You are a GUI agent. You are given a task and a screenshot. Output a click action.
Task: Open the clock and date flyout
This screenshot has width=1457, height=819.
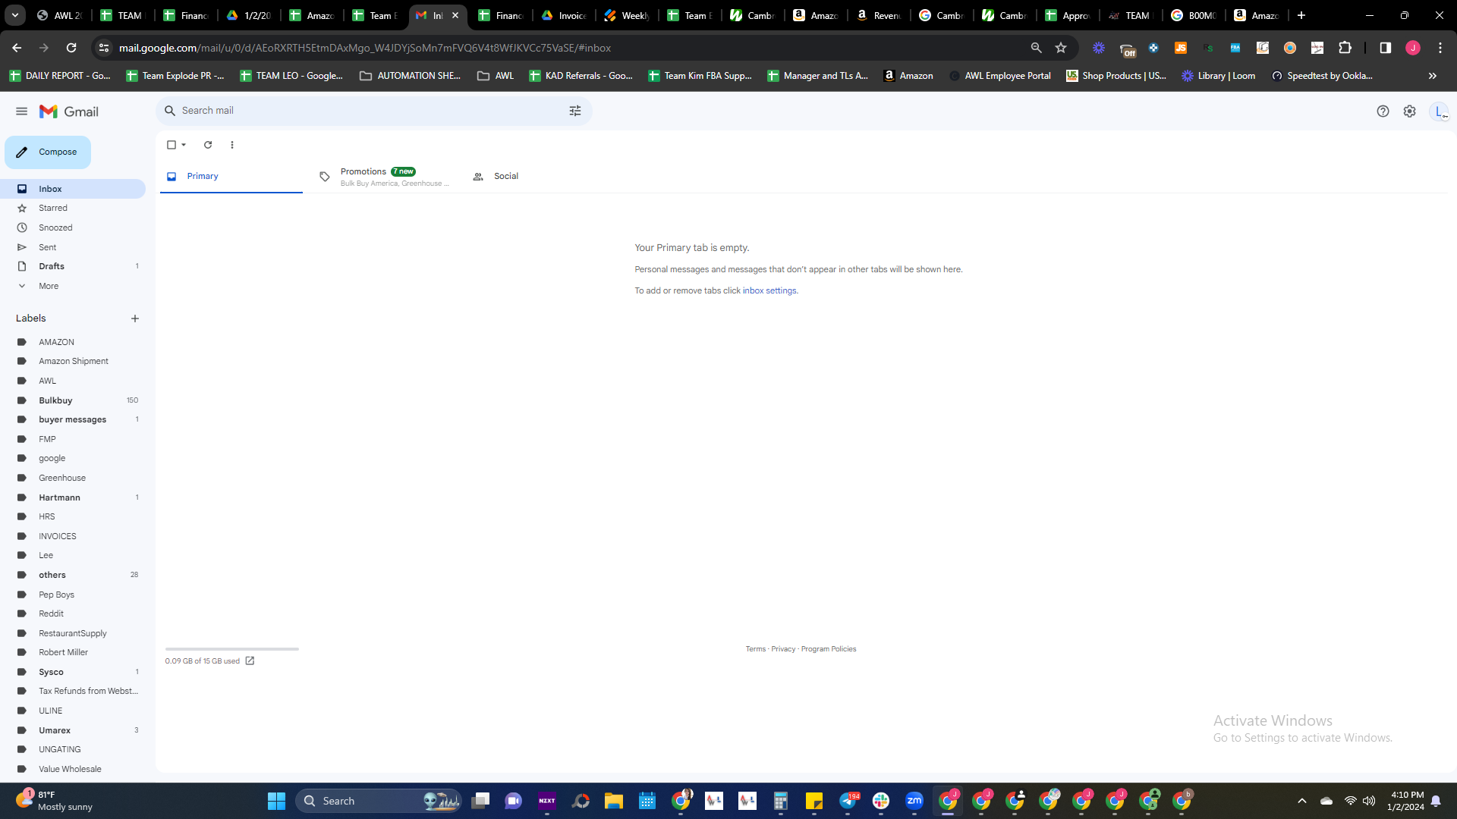coord(1406,801)
